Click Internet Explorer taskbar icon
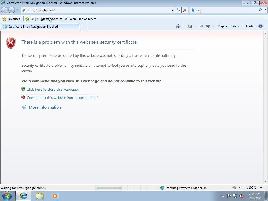Viewport: 268px width, 201px height. tap(23, 196)
